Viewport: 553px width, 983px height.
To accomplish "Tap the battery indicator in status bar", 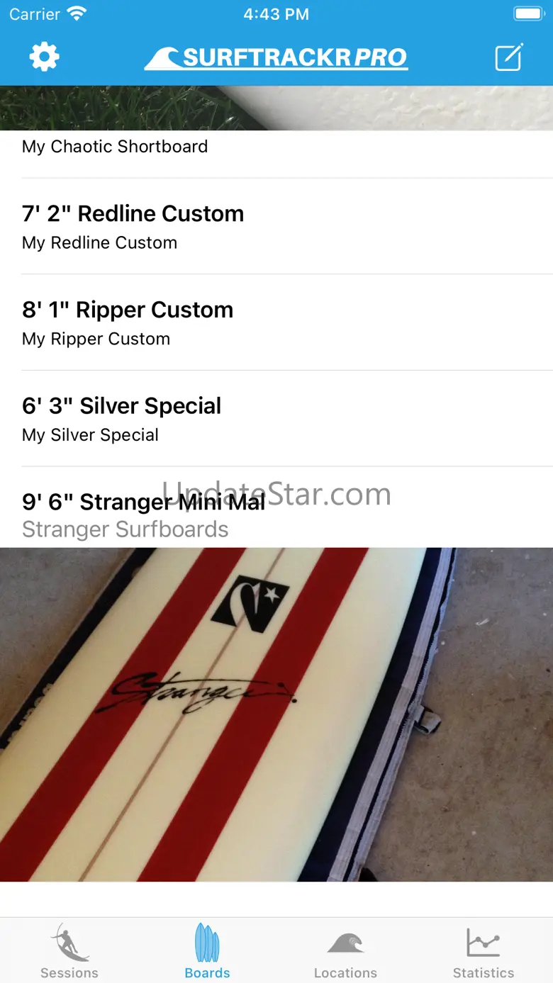I will (x=528, y=13).
